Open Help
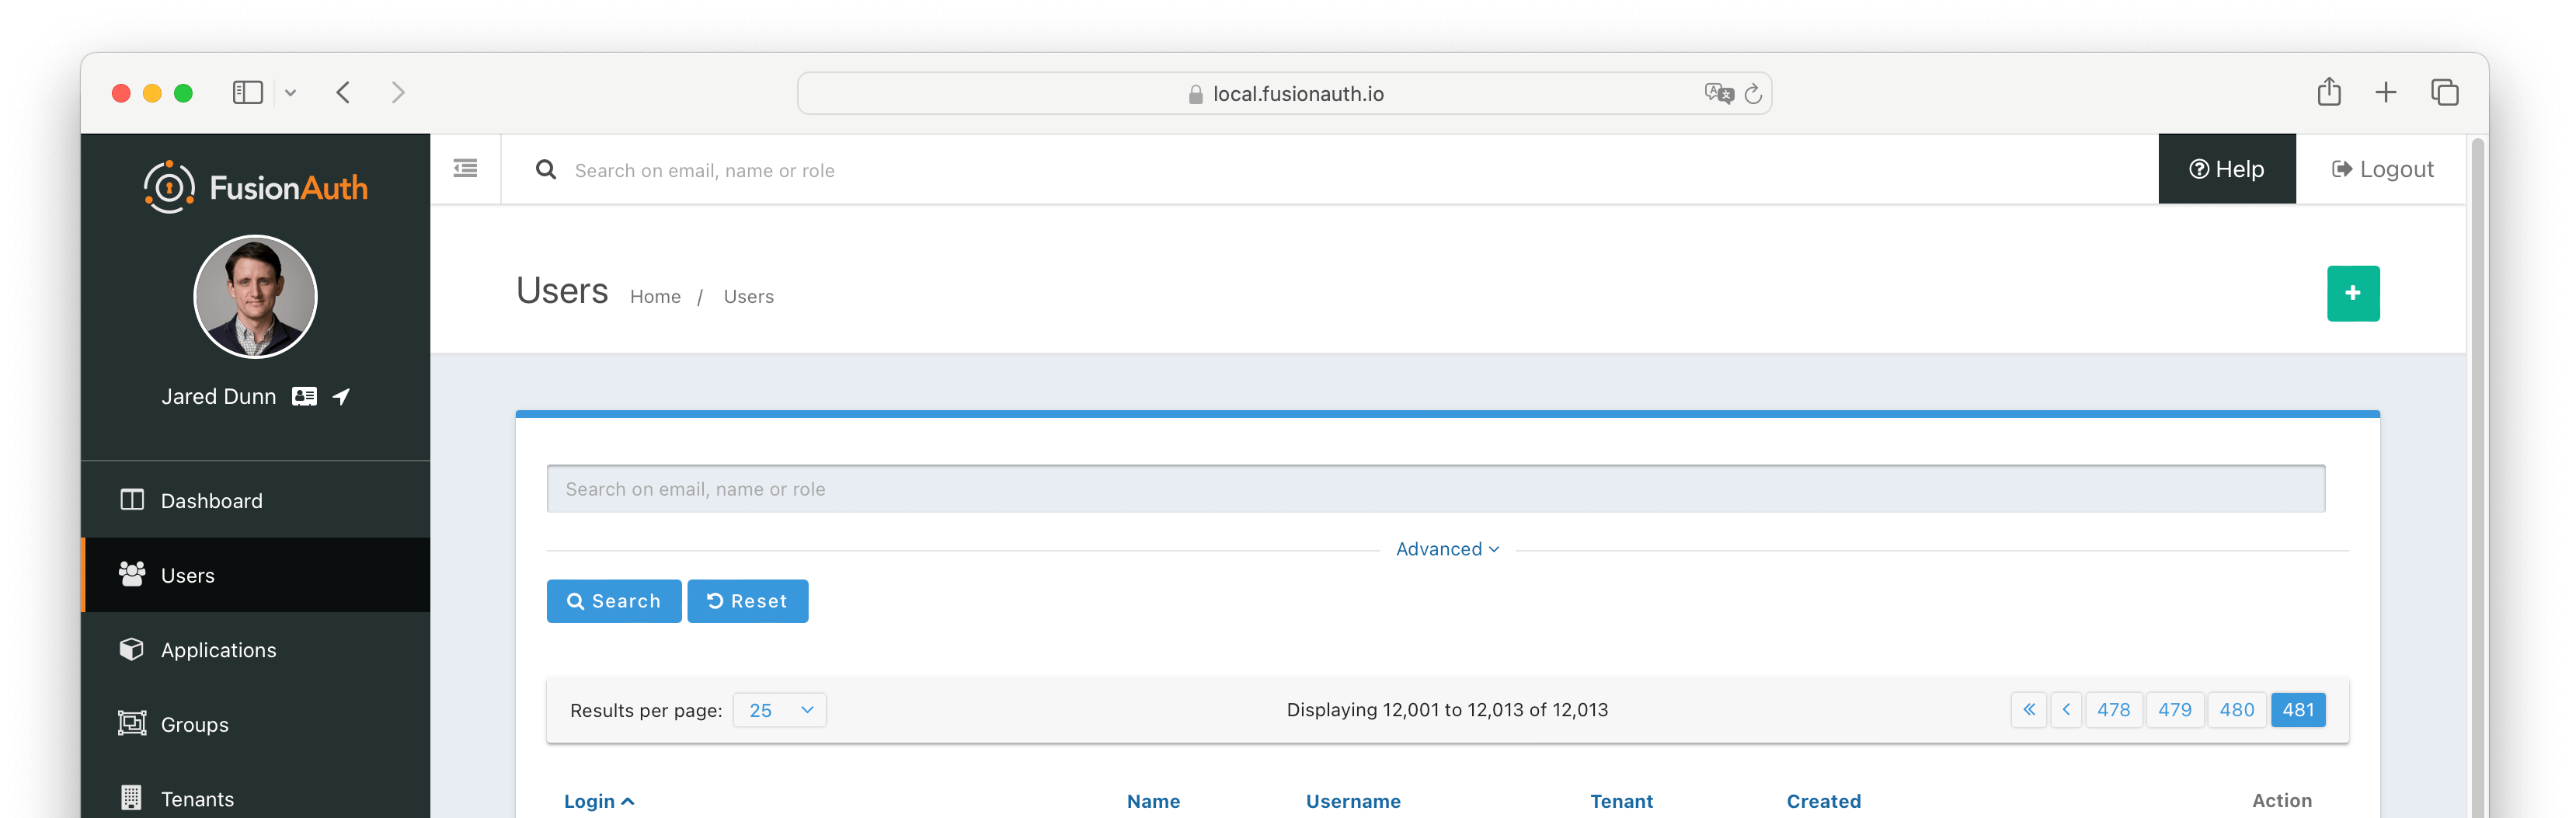 (x=2227, y=169)
